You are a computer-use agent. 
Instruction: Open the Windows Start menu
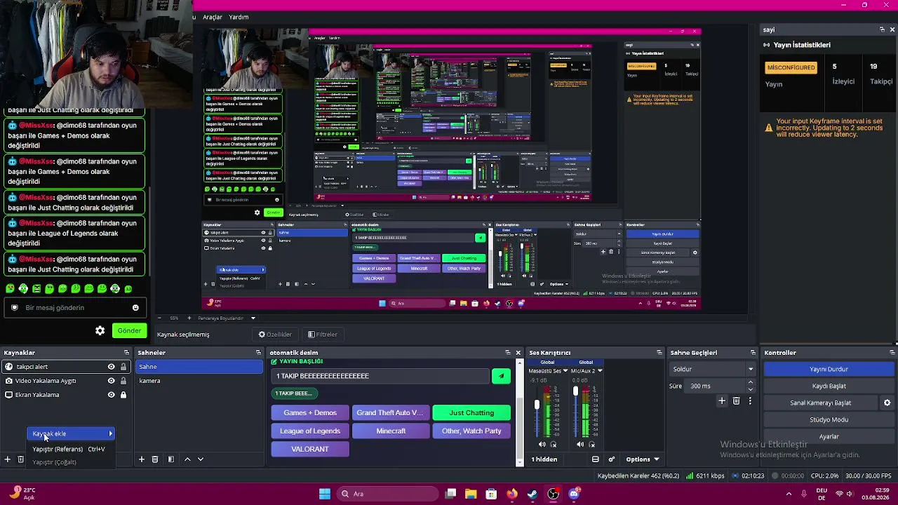[325, 494]
